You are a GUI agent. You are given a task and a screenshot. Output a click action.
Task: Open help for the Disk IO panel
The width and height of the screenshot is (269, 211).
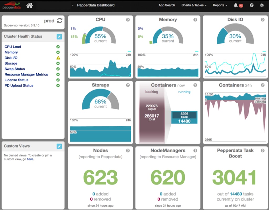[x=262, y=20]
